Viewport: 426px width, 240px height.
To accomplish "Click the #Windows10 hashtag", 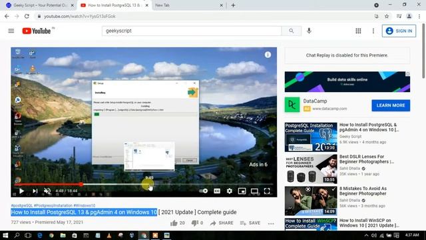I will click(x=85, y=205).
